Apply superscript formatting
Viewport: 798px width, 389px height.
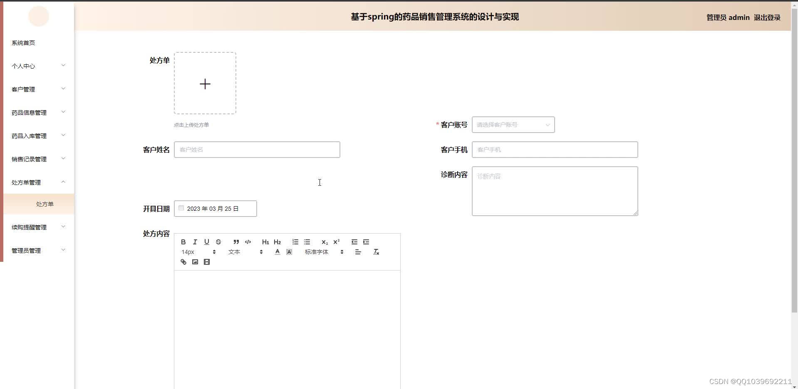click(x=337, y=242)
